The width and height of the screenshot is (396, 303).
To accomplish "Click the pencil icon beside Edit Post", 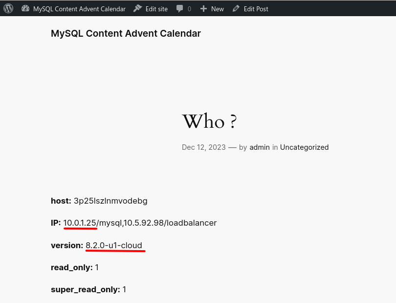I will coord(236,8).
